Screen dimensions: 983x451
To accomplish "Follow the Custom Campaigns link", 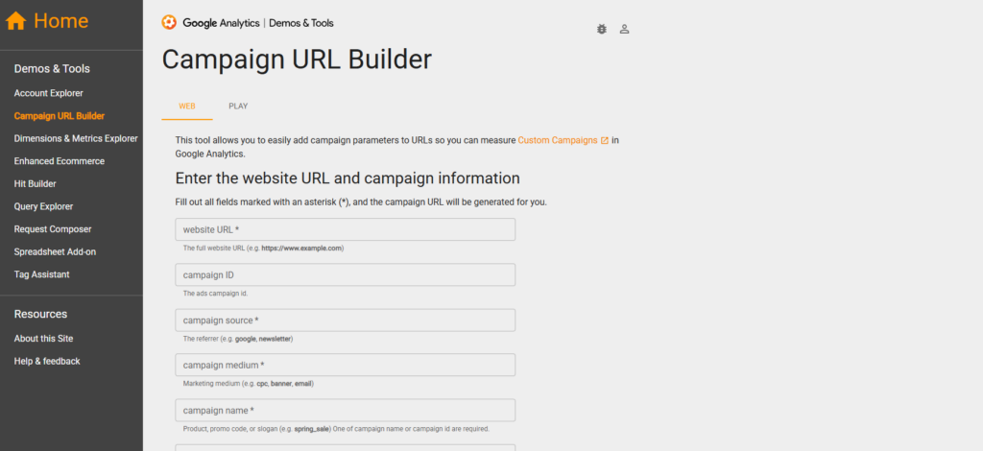I will click(558, 140).
